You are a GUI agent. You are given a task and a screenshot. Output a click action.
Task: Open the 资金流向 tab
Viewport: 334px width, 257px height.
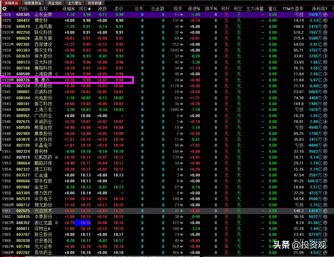(55, 3)
